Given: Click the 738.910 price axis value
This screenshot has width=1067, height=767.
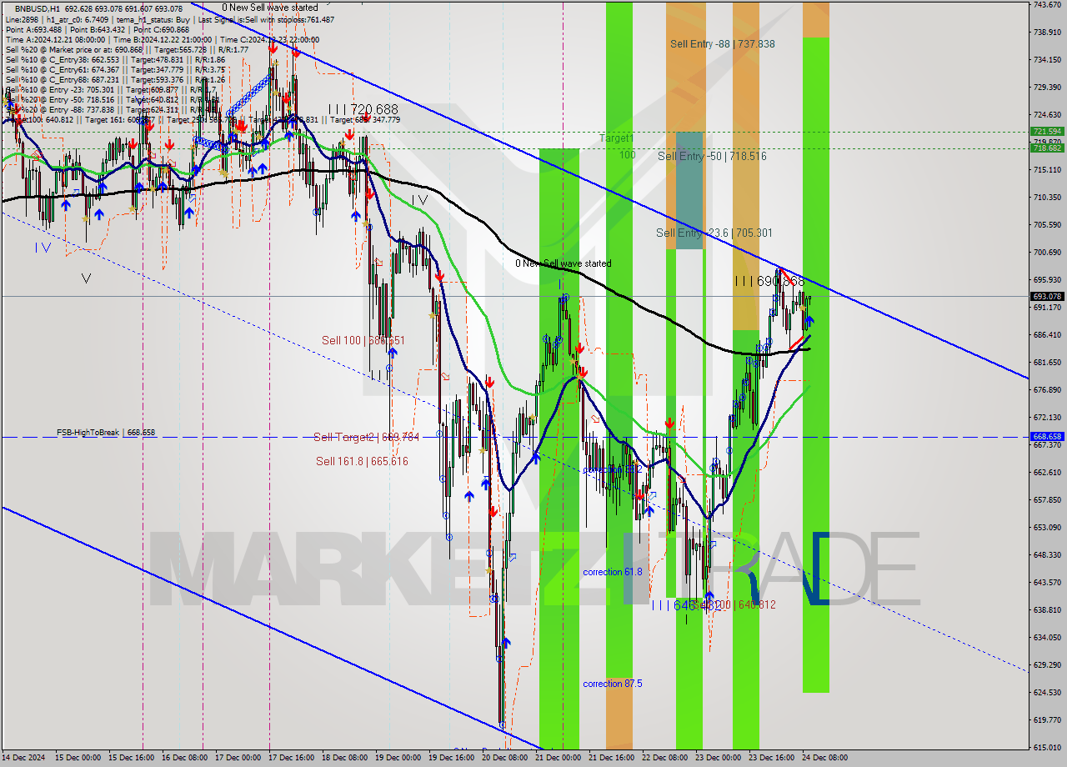Looking at the screenshot, I should [x=1047, y=33].
